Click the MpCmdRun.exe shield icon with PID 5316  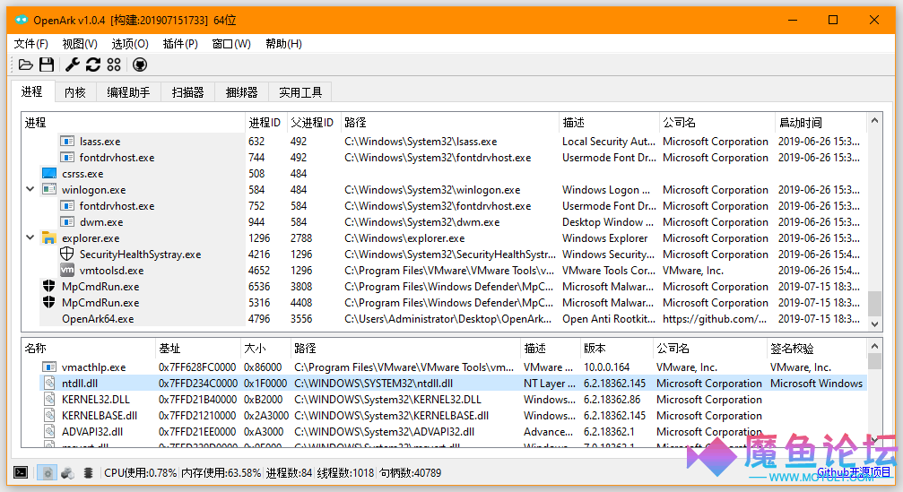coord(49,302)
